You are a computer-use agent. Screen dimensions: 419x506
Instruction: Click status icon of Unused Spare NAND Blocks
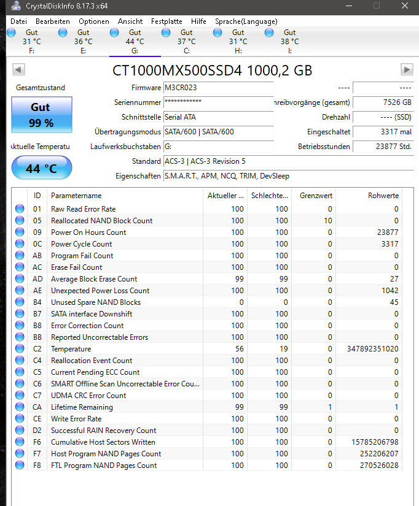pyautogui.click(x=20, y=302)
